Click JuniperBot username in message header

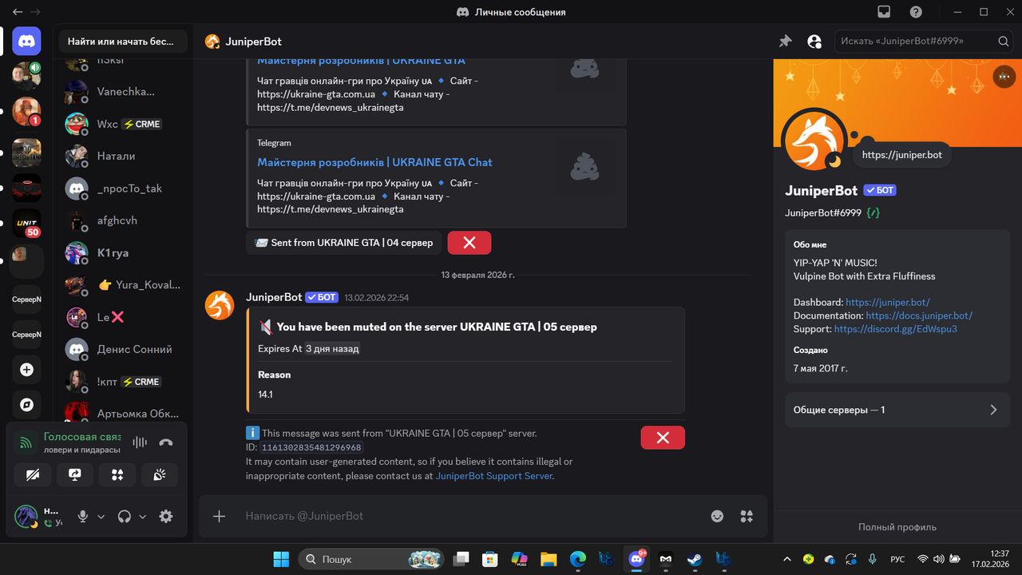tap(274, 297)
